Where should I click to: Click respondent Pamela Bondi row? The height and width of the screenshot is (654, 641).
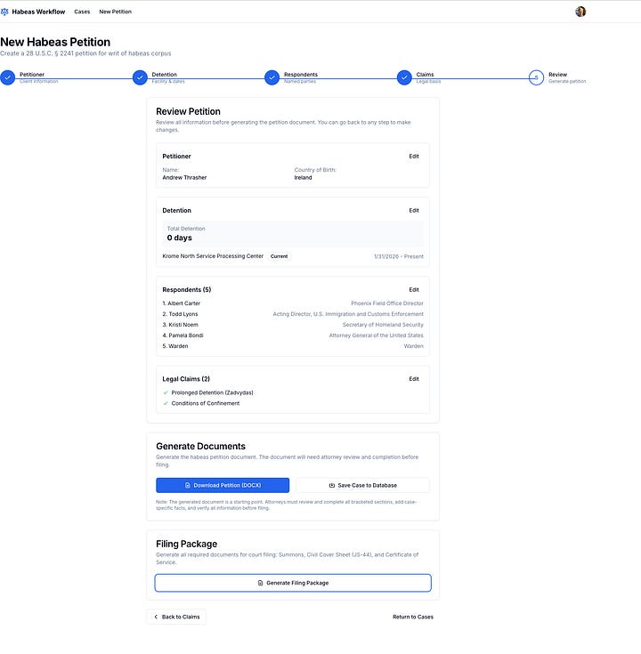pos(293,335)
